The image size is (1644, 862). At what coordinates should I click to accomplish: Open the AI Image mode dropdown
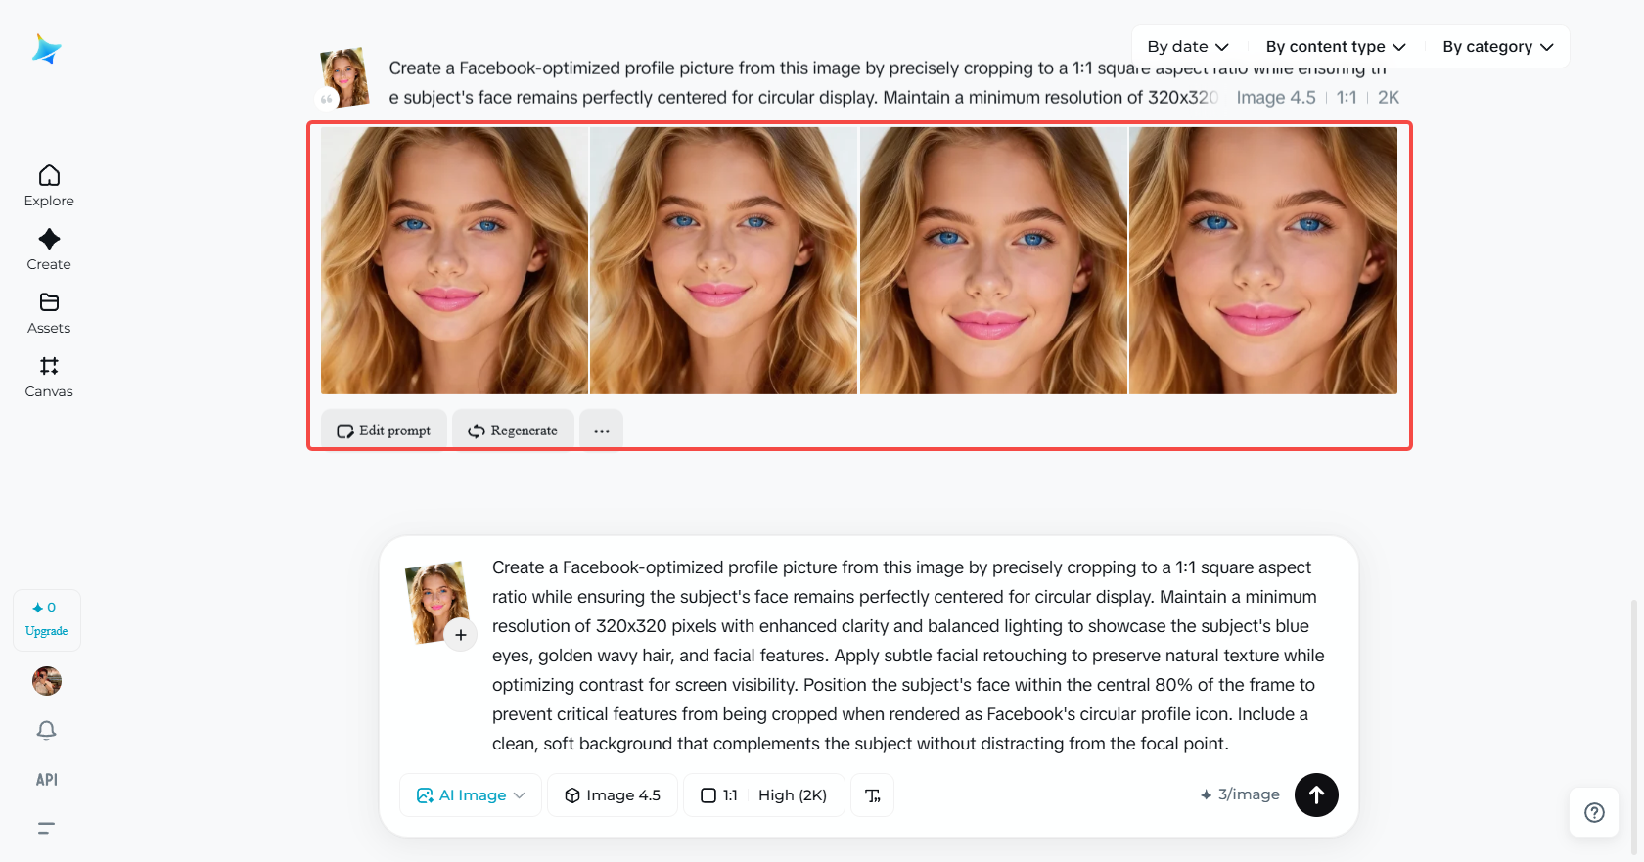point(471,795)
